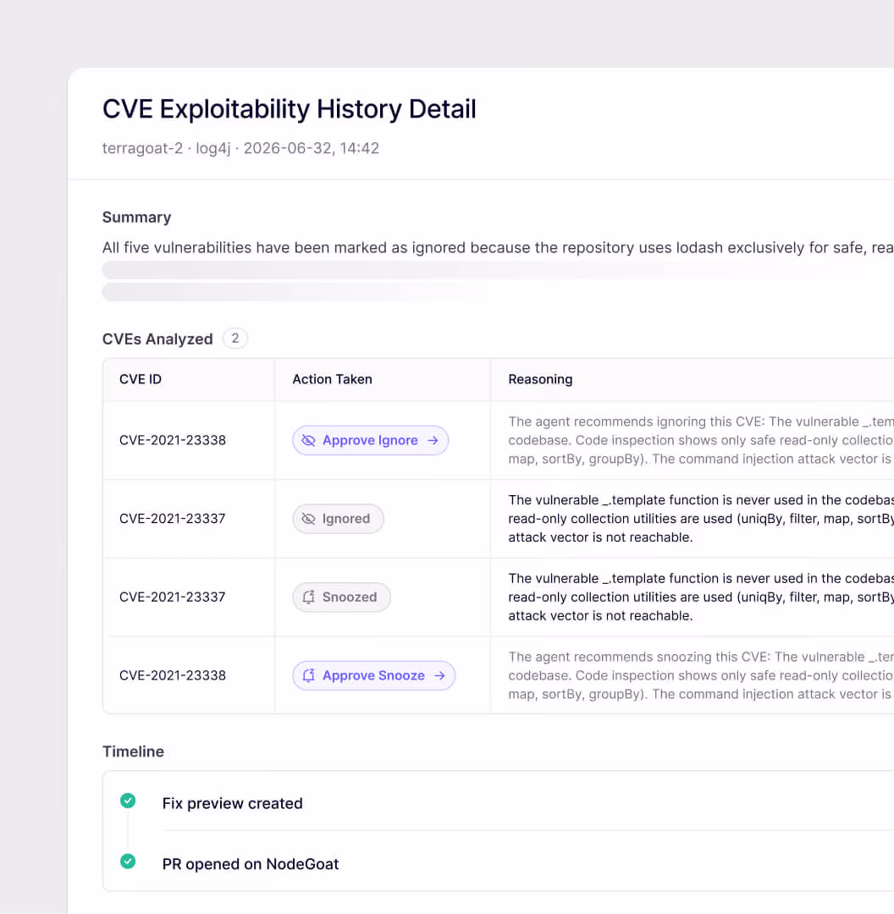Click the CVEs Analyzed count badge

(235, 339)
